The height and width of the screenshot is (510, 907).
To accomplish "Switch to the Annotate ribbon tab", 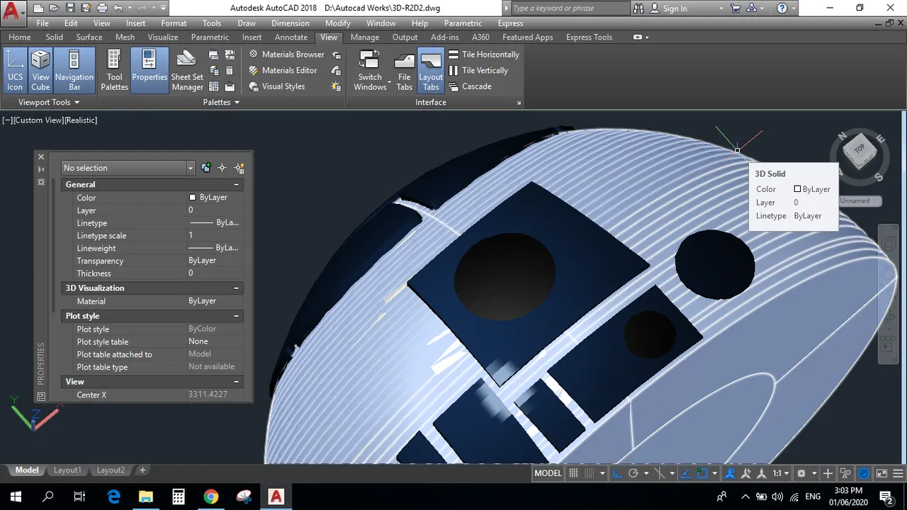I will [x=291, y=37].
